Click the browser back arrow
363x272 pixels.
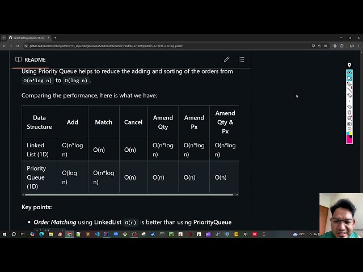click(x=4, y=46)
